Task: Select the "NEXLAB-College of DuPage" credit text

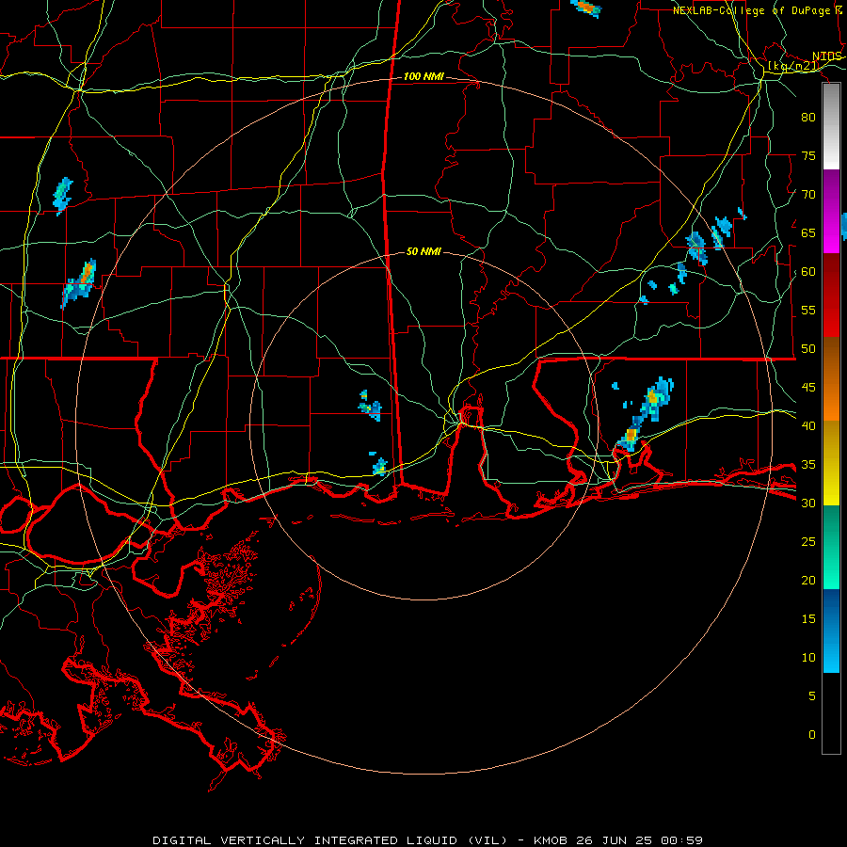Action: pos(751,10)
